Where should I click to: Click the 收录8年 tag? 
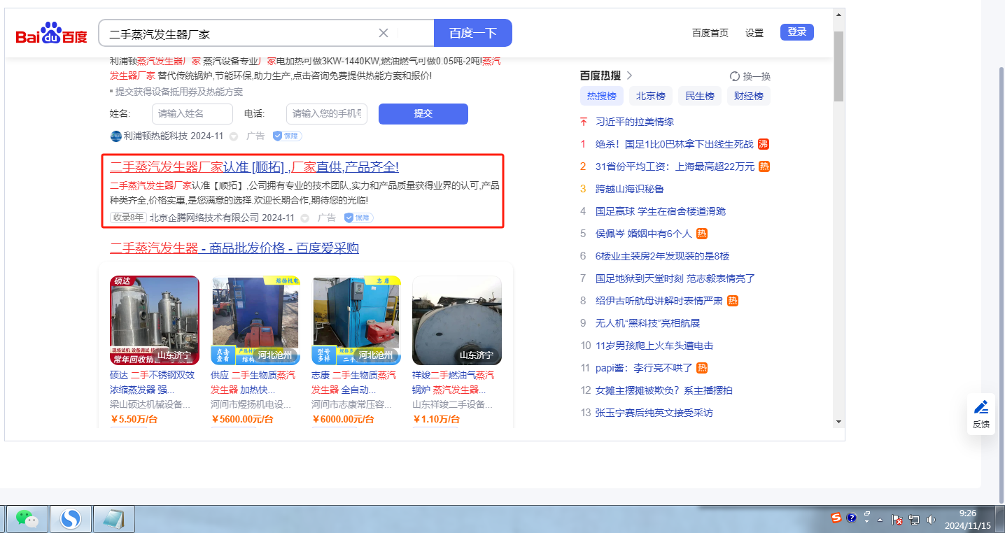(x=128, y=218)
